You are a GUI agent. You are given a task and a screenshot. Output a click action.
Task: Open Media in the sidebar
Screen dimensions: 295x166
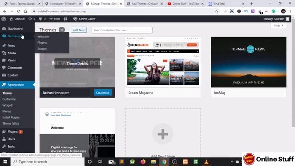tap(12, 53)
